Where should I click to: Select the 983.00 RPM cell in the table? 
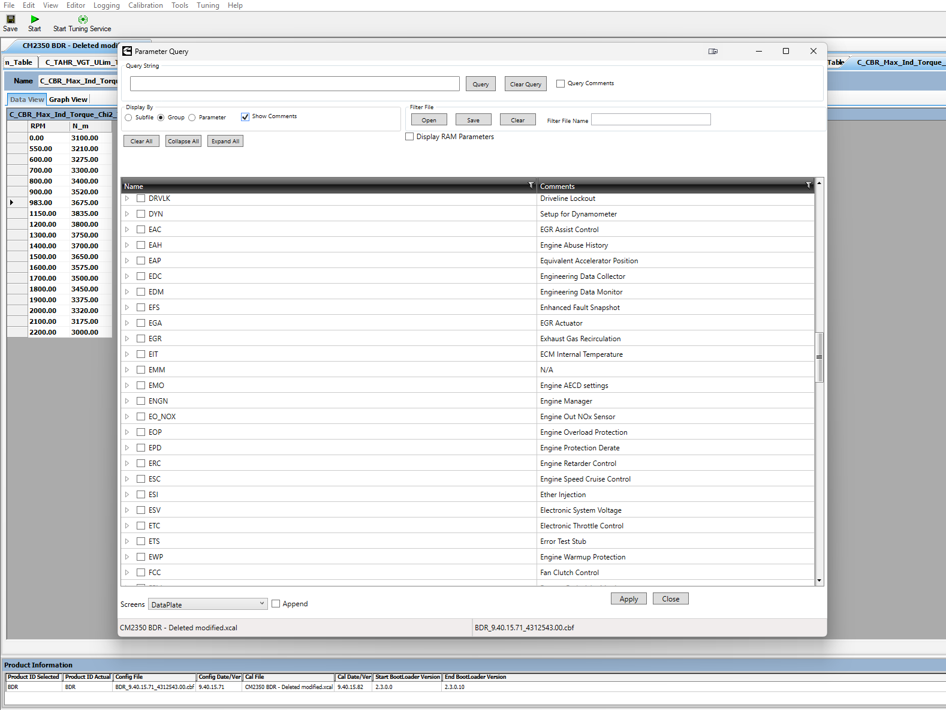[48, 203]
